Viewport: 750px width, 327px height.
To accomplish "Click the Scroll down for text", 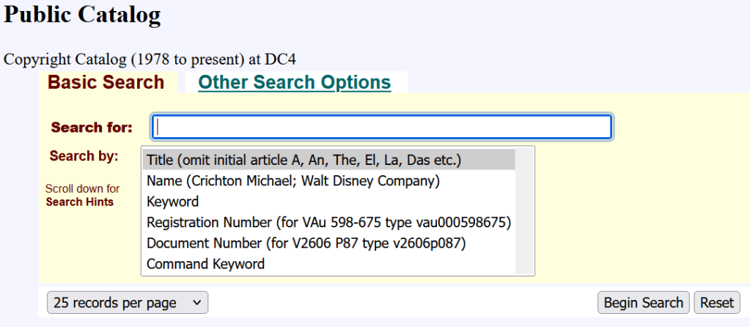I will 82,188.
